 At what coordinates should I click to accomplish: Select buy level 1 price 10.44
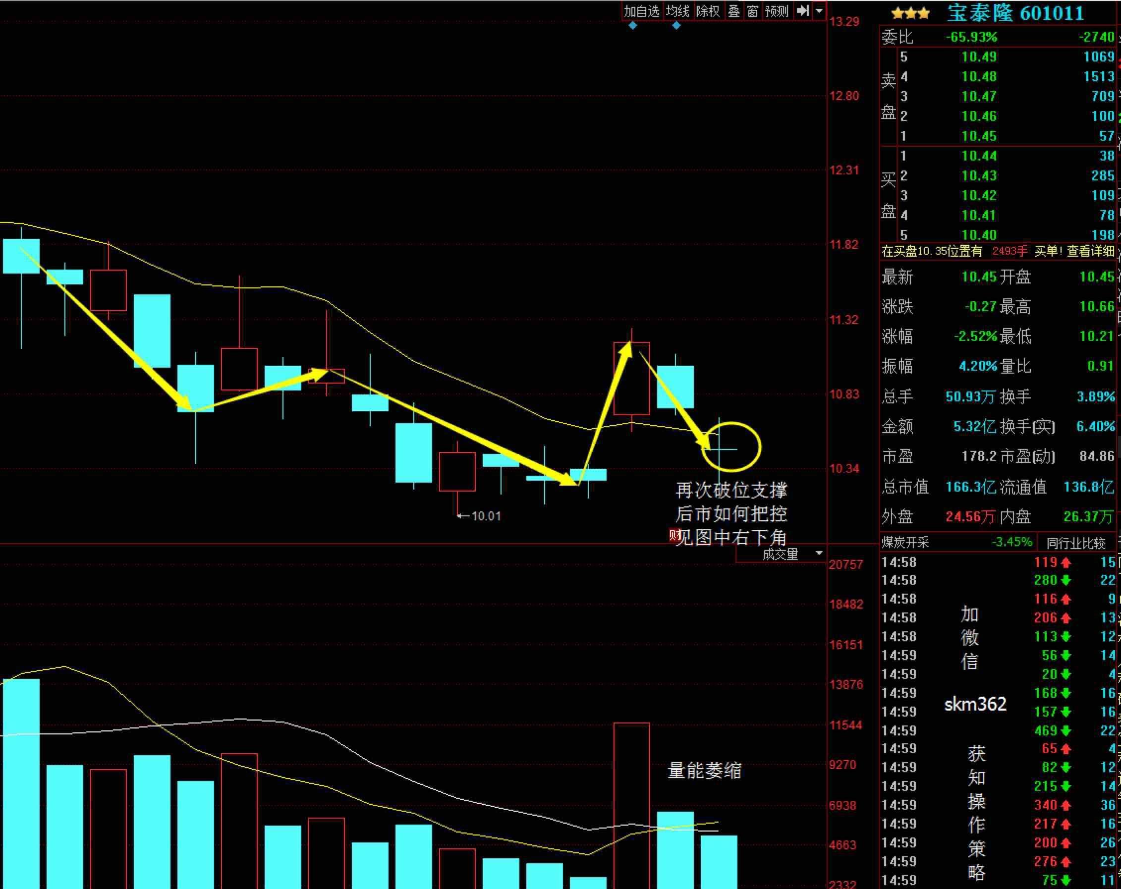point(979,156)
